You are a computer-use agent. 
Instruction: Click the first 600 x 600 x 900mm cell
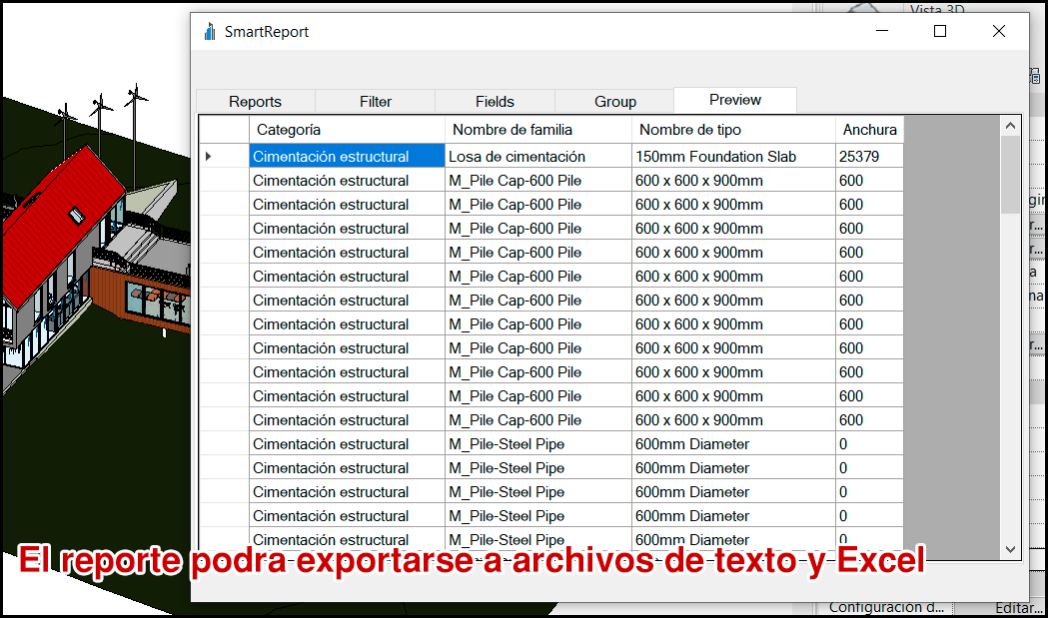point(733,181)
